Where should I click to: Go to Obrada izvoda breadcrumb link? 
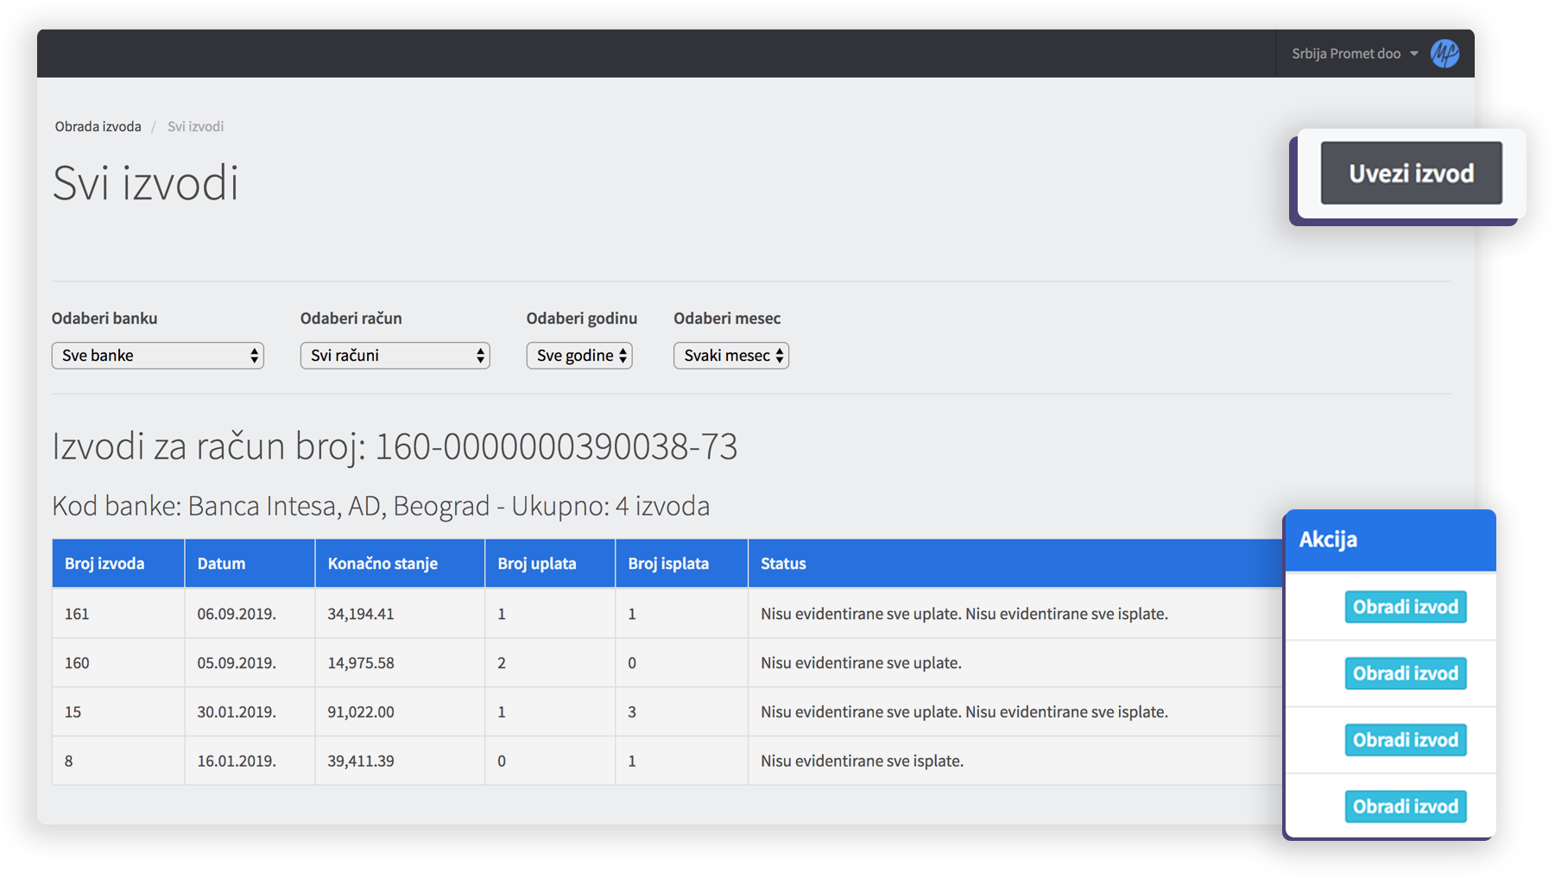(98, 126)
